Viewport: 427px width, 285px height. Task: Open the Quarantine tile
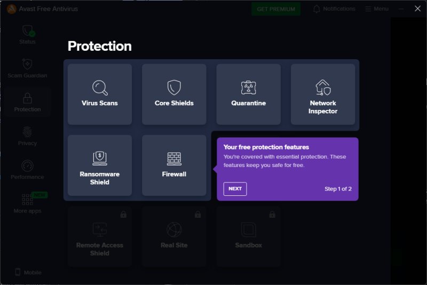248,94
